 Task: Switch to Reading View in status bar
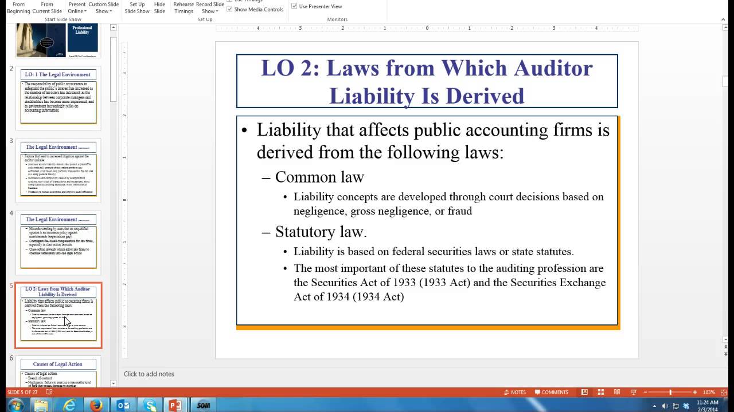[x=618, y=392]
